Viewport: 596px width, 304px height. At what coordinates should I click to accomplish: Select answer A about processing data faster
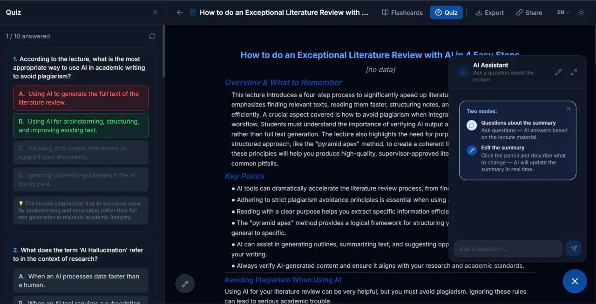point(81,280)
